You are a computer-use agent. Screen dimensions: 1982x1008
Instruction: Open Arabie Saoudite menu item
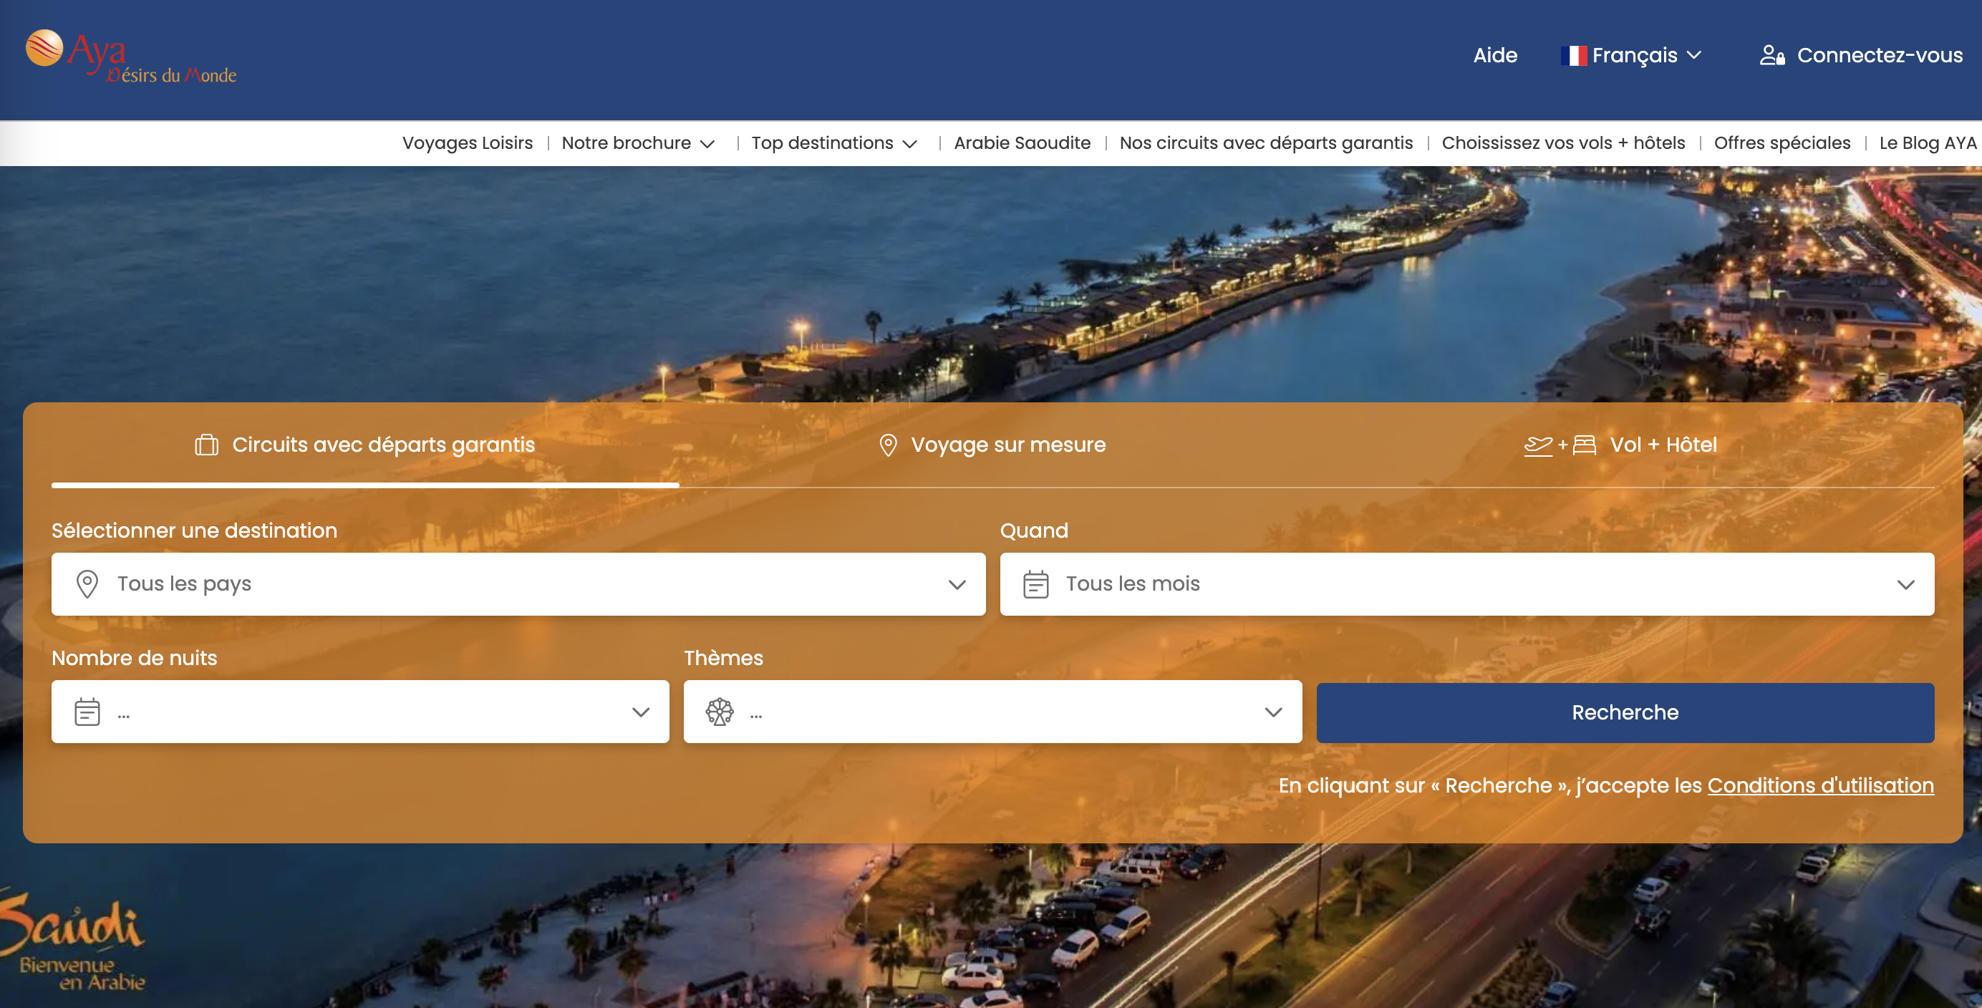pyautogui.click(x=1022, y=143)
